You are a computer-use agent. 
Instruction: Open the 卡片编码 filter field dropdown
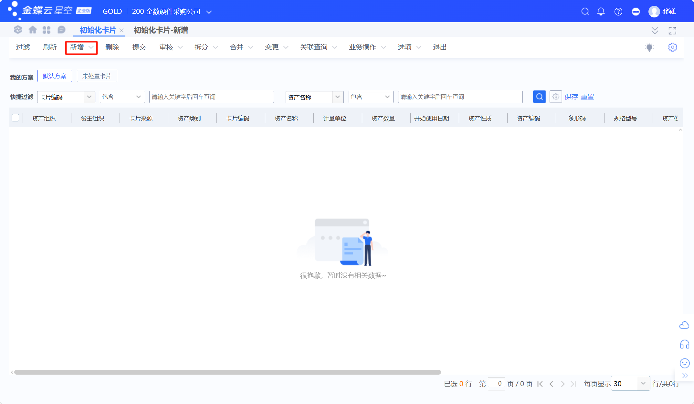point(89,97)
